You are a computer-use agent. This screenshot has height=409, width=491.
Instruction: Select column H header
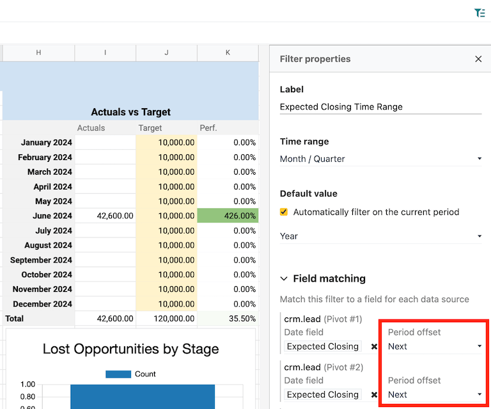pos(38,52)
